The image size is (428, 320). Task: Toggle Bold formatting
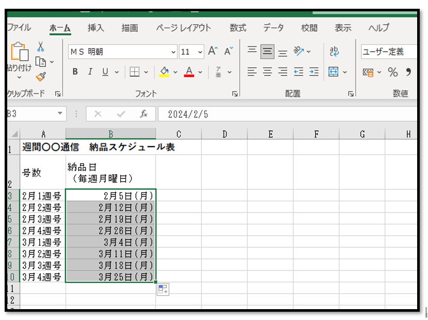[75, 72]
